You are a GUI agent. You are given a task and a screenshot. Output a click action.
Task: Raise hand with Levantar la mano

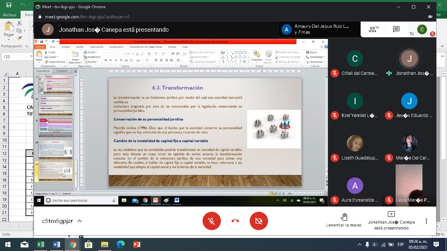(x=344, y=220)
